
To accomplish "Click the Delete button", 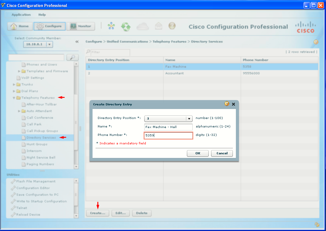I will (142, 213).
